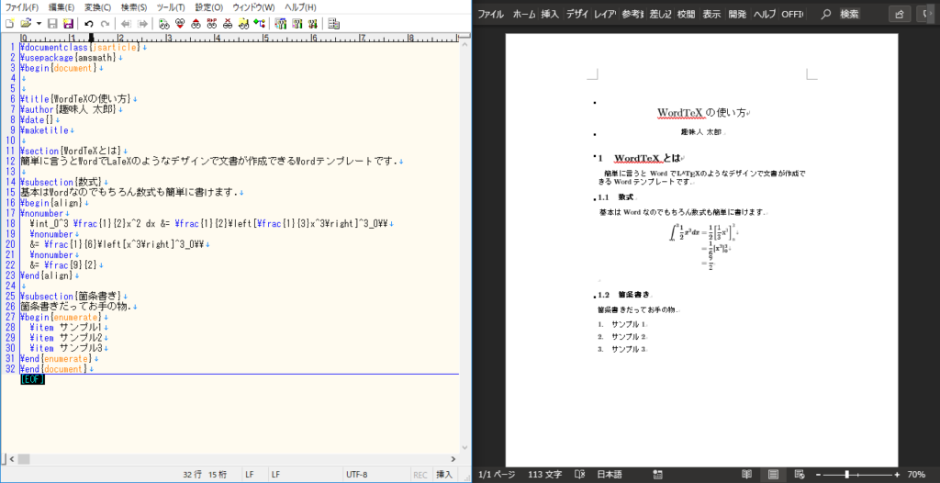The image size is (940, 483).
Task: Open the 日本語 language selector
Action: pyautogui.click(x=610, y=474)
